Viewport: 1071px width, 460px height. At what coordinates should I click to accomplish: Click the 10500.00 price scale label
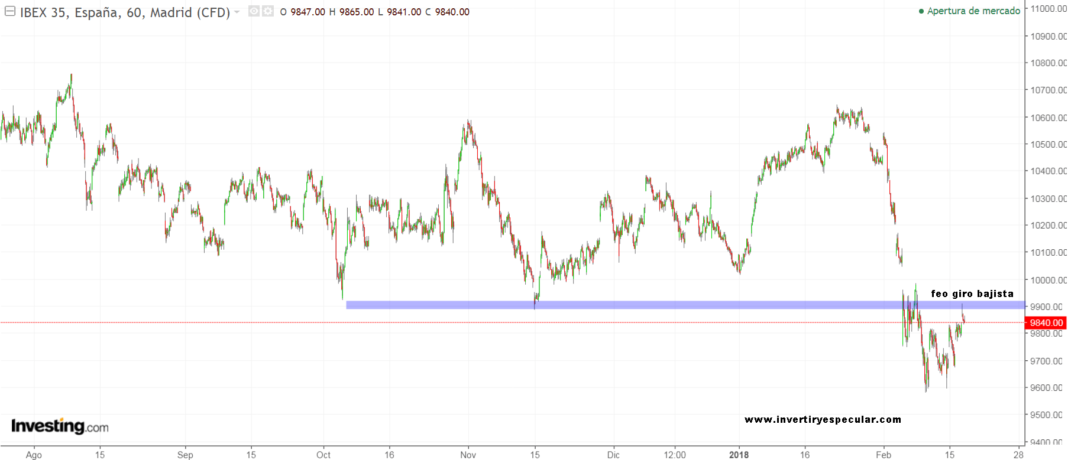click(x=1048, y=144)
